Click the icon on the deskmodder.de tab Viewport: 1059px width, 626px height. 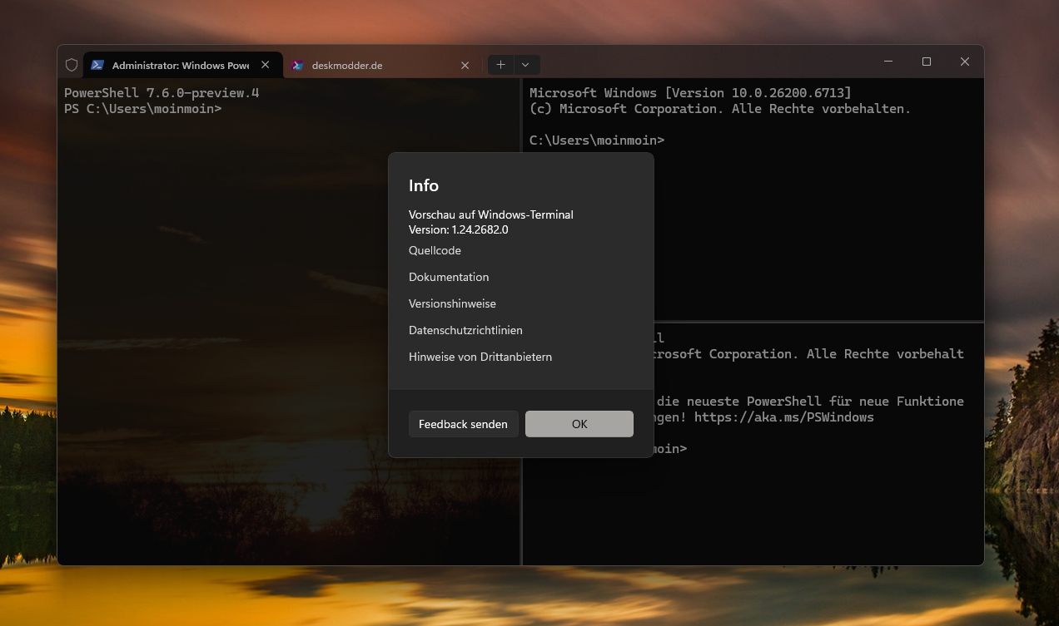coord(297,65)
